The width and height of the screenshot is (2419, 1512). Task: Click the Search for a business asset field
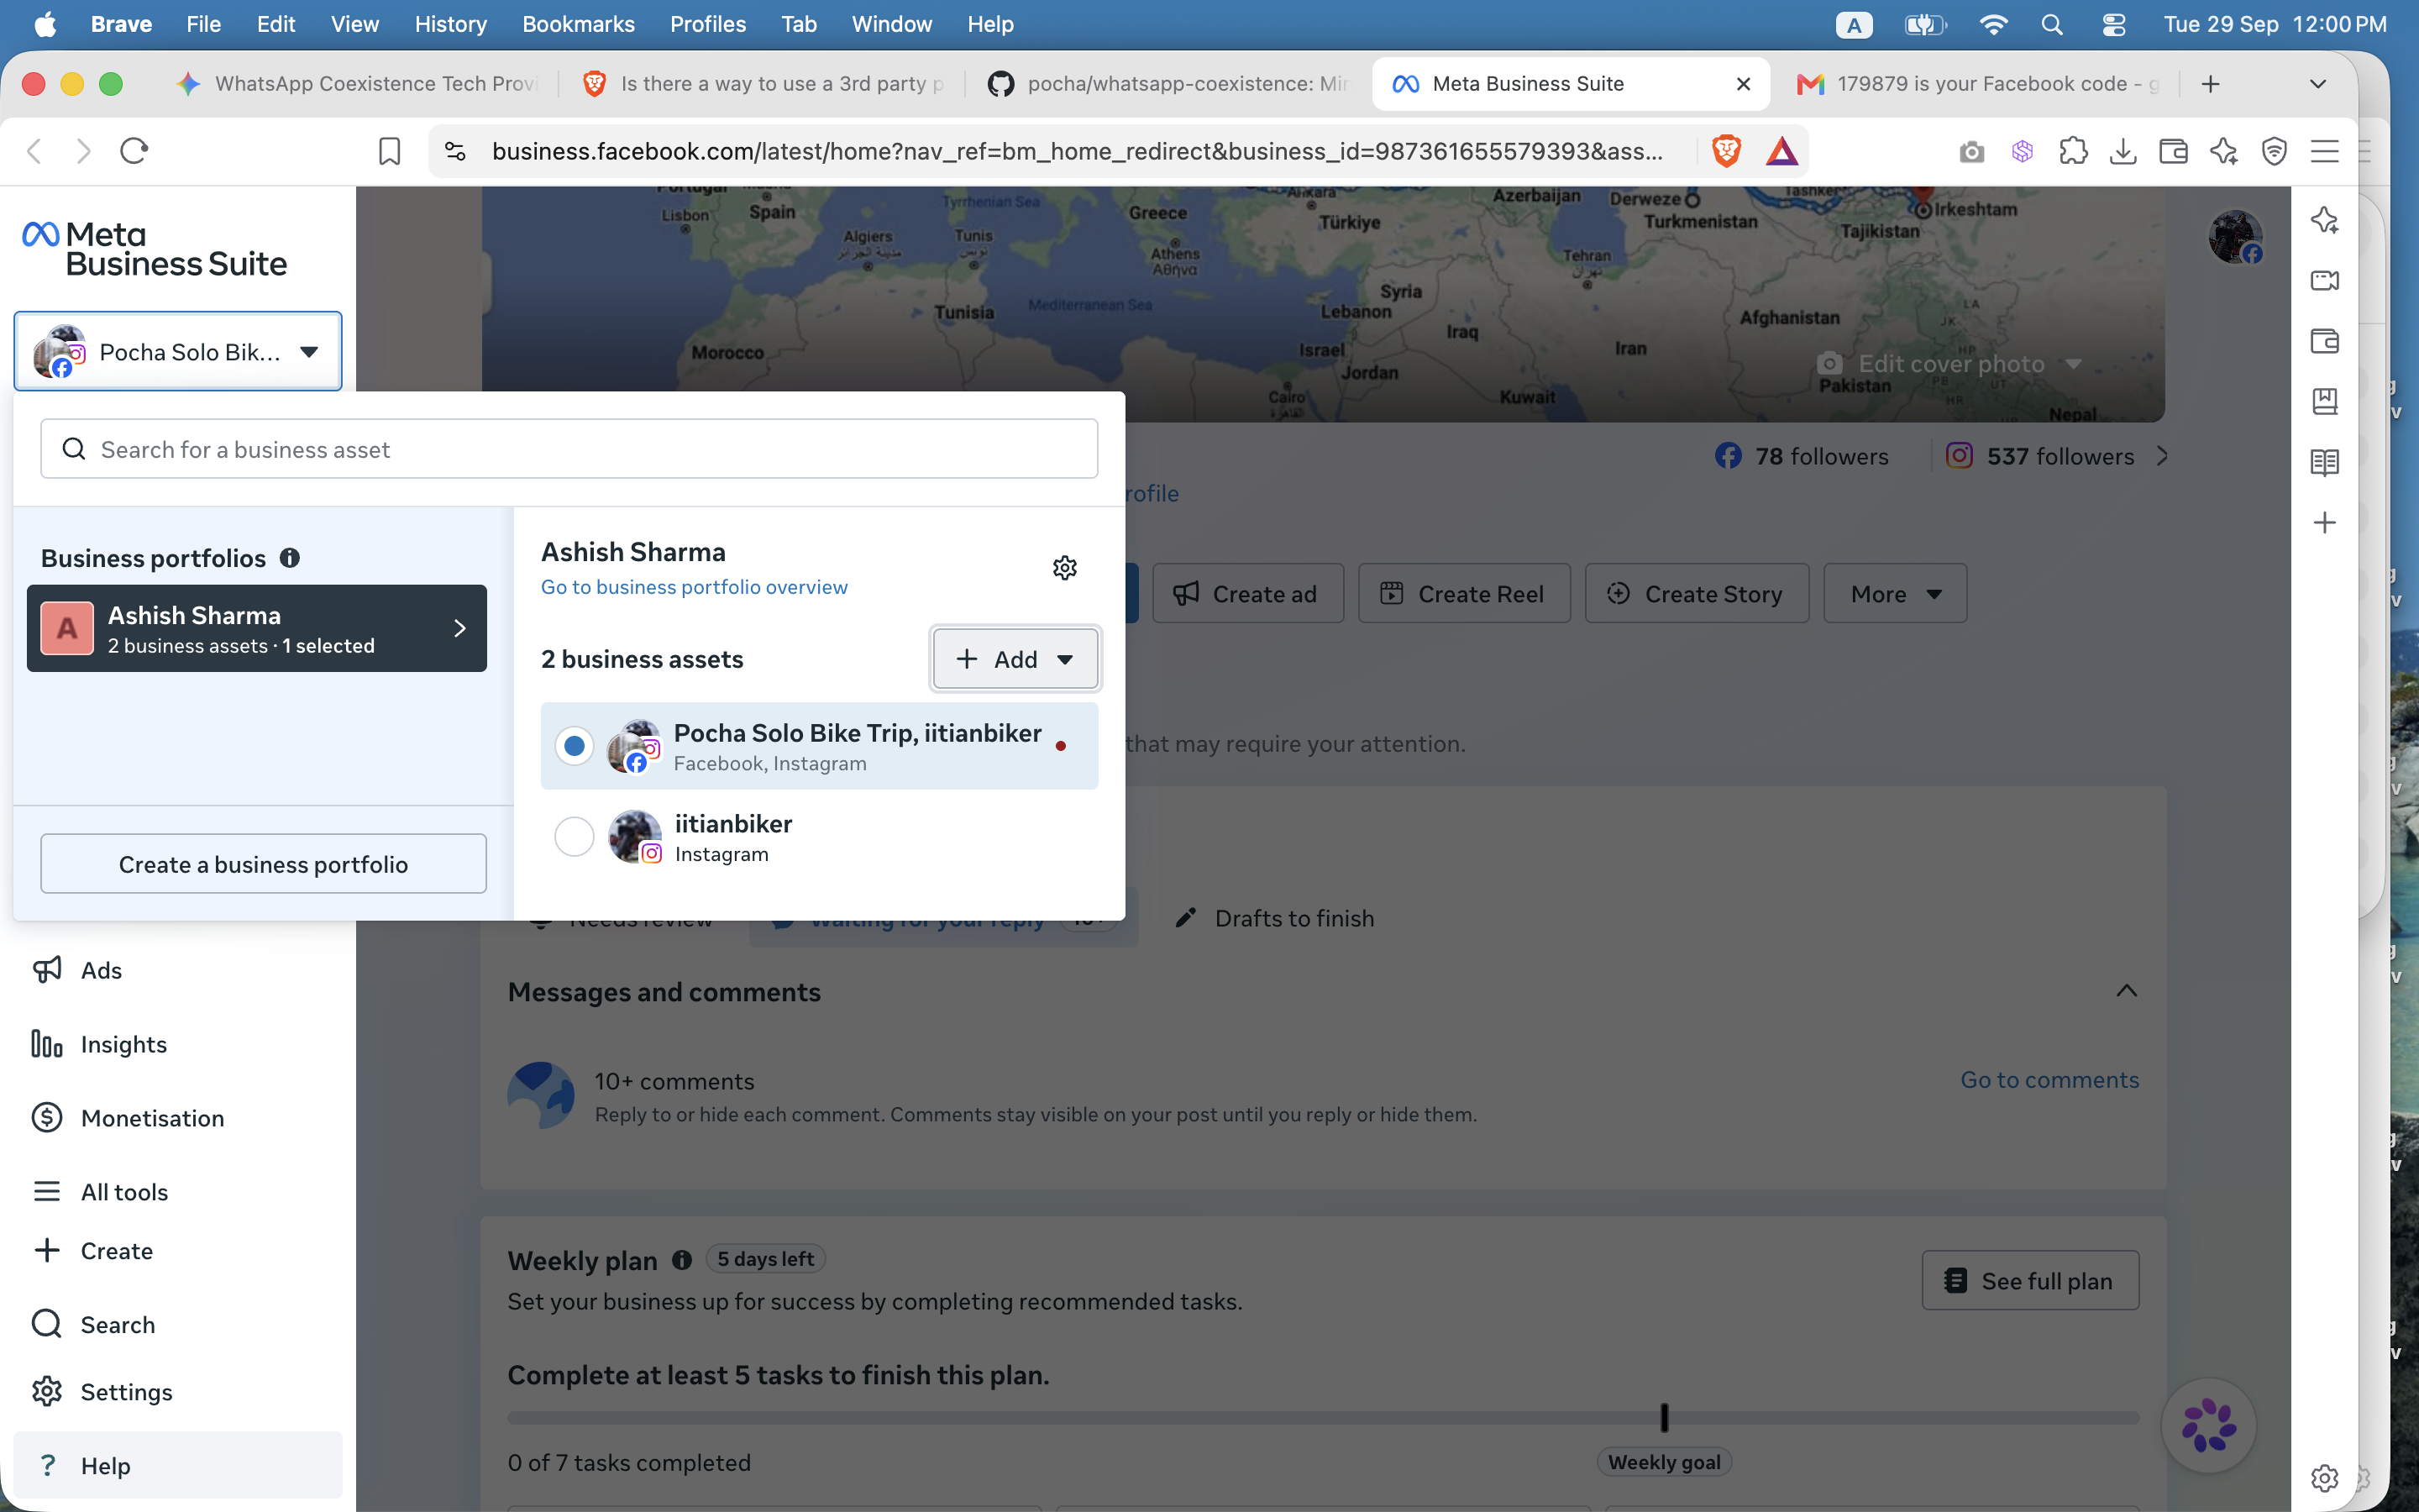[569, 449]
